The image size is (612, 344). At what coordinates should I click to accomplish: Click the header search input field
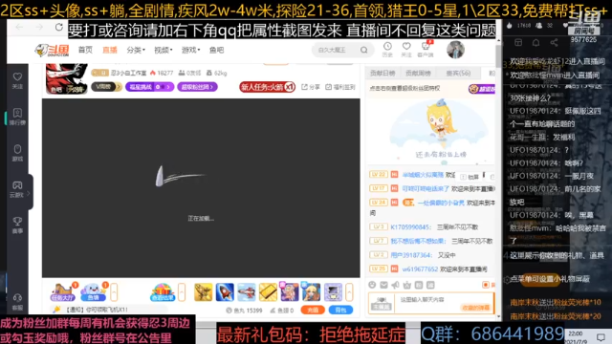coord(336,50)
